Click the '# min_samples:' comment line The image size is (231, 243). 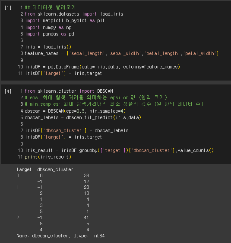[x=114, y=104]
